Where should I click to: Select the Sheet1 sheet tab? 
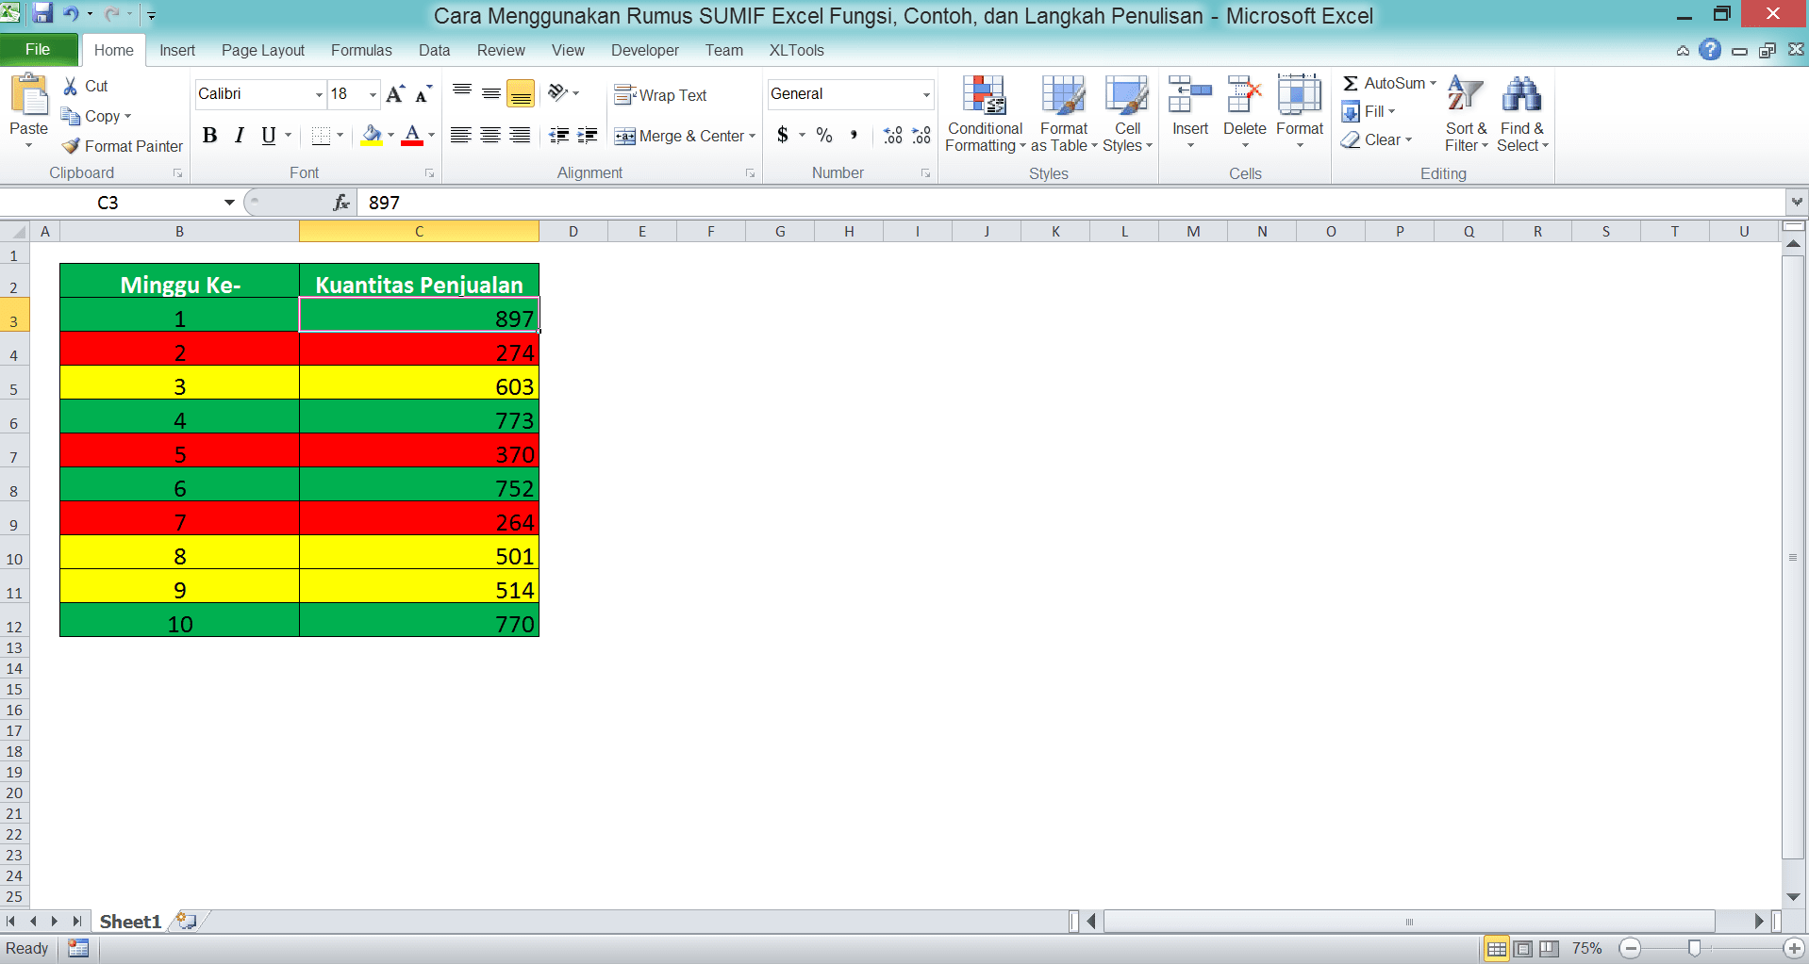(x=130, y=922)
